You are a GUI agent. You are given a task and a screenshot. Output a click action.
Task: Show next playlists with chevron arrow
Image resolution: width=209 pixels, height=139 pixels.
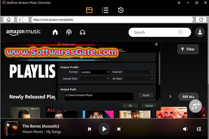pyautogui.click(x=170, y=96)
